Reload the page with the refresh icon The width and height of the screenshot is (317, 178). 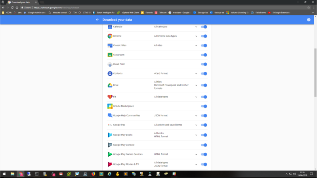(x=12, y=7)
